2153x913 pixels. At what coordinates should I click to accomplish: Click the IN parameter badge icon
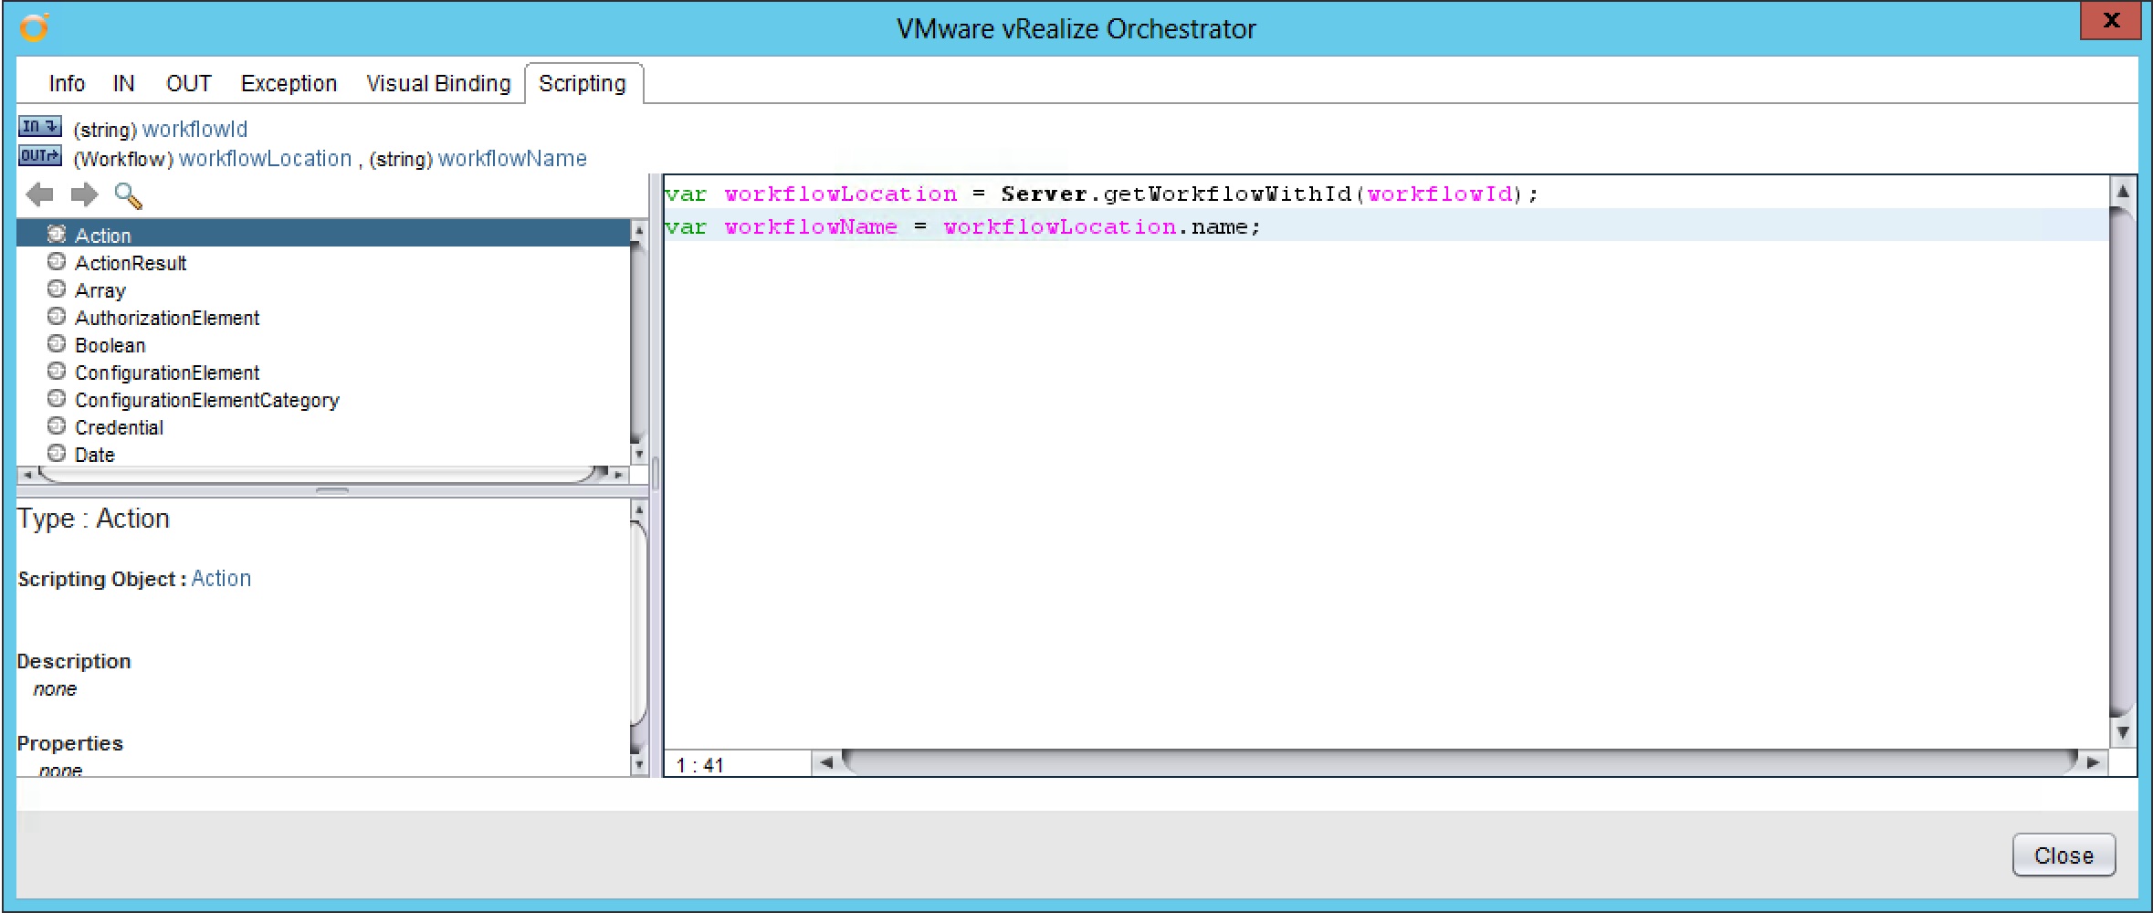[x=38, y=127]
